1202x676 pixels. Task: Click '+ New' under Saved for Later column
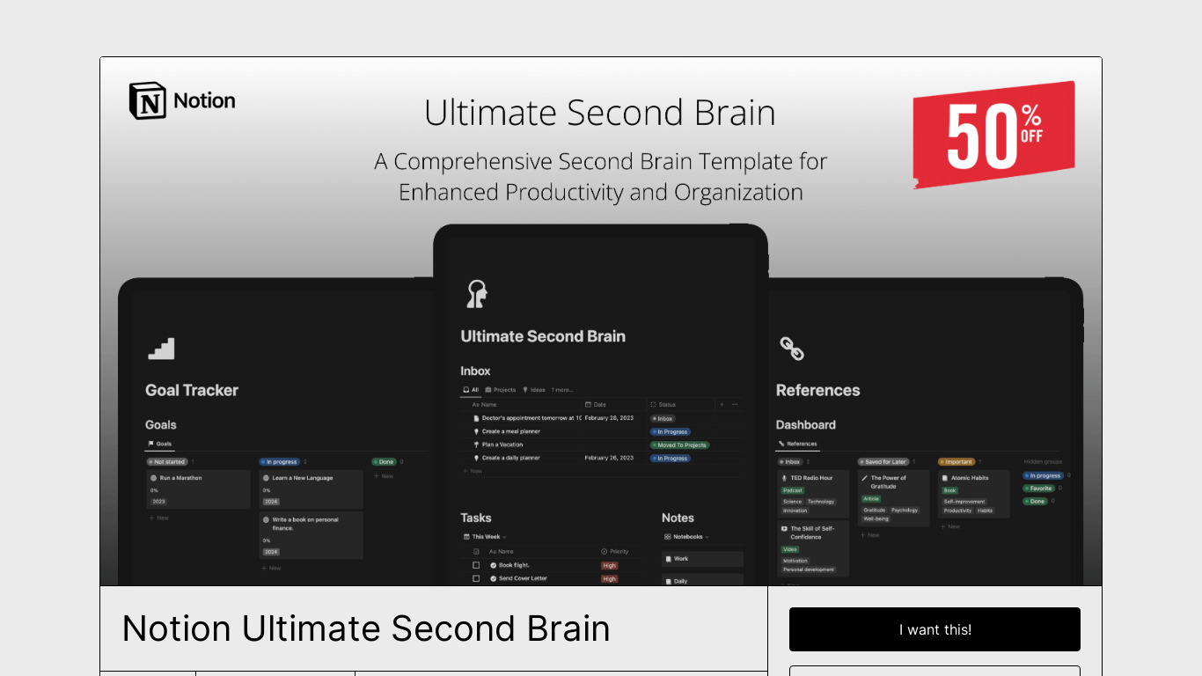tap(869, 534)
